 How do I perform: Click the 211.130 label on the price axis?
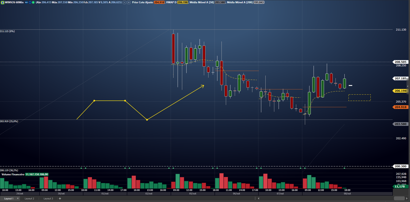point(401,30)
